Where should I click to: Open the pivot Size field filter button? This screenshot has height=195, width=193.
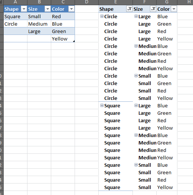click(x=153, y=9)
